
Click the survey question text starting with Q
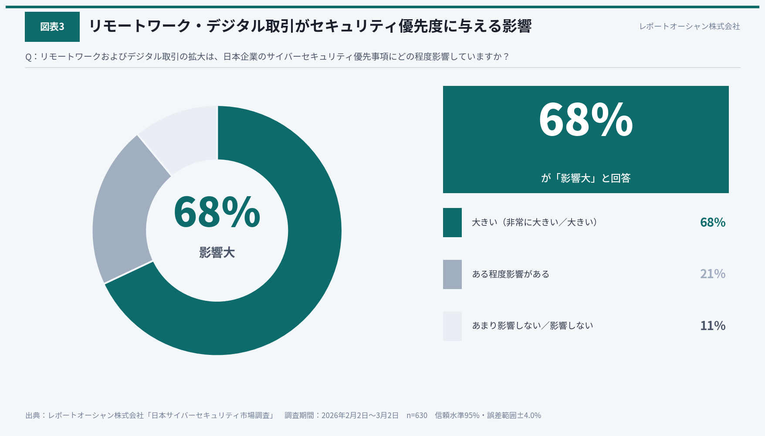(x=267, y=57)
